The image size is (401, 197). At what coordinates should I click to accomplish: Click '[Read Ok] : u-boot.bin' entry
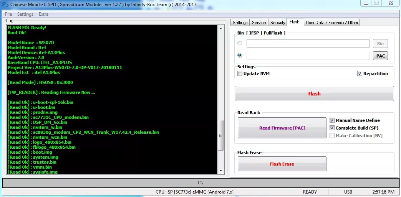coord(31,107)
